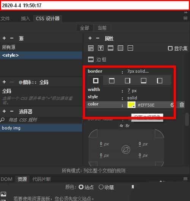Delete the border color property with trash icon
Viewport: 190px width, 201px height.
pyautogui.click(x=182, y=105)
